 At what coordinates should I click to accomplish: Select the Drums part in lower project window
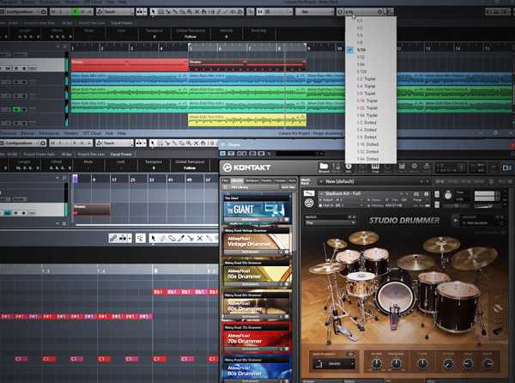pos(92,210)
